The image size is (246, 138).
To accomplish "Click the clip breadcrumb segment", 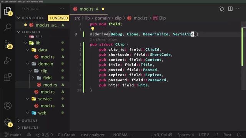I will [118, 18].
